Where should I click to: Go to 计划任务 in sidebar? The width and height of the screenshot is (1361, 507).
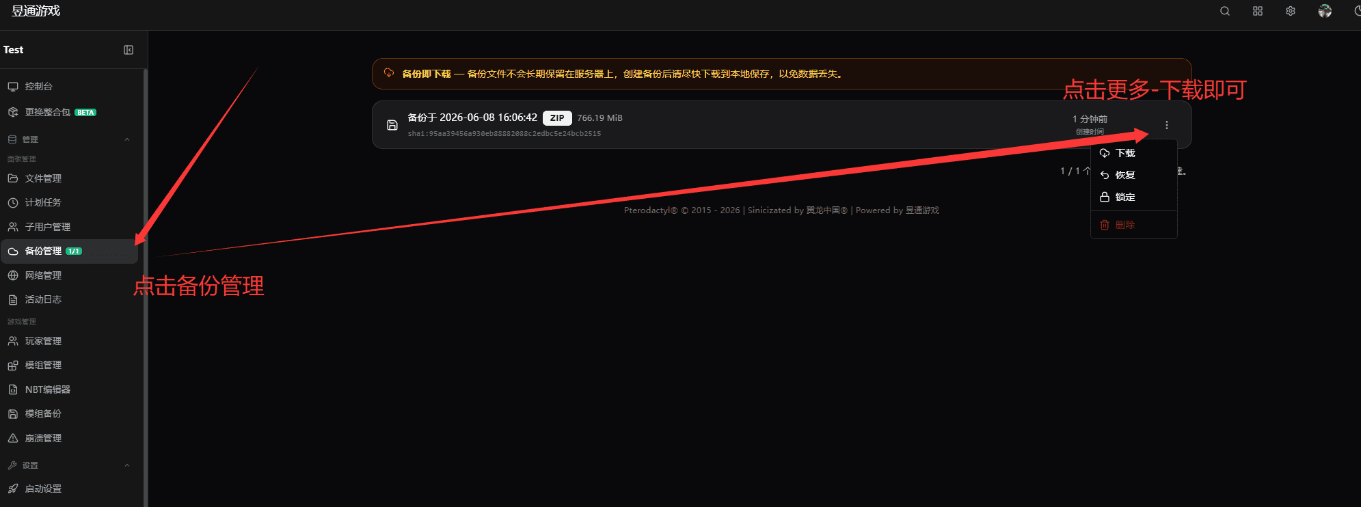click(69, 203)
